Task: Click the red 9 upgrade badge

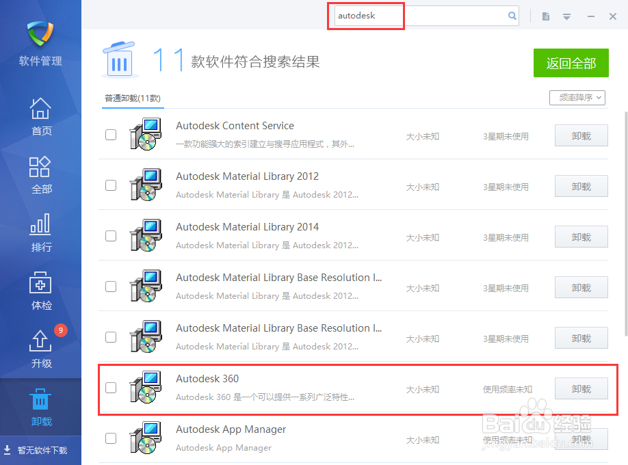Action: point(61,330)
